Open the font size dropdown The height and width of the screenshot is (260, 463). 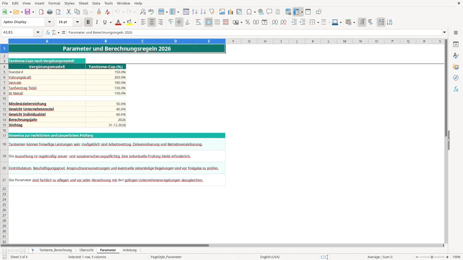click(x=77, y=22)
